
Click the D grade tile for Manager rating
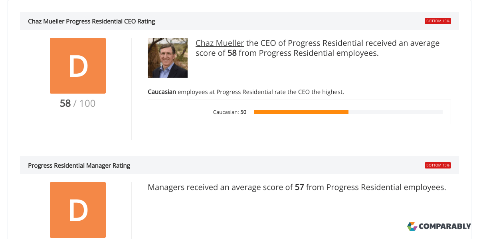click(x=78, y=210)
